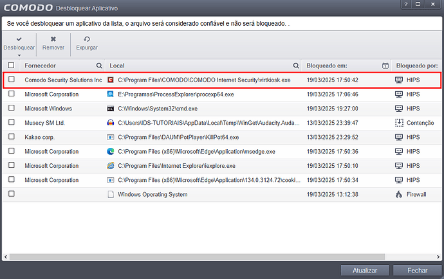Open calendar filter for Bloqueado em
This screenshot has width=444, height=279.
pyautogui.click(x=385, y=66)
